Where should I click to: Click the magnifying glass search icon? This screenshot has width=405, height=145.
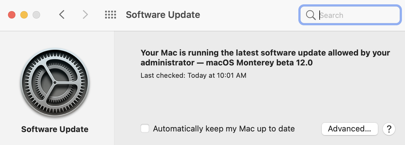(x=310, y=15)
